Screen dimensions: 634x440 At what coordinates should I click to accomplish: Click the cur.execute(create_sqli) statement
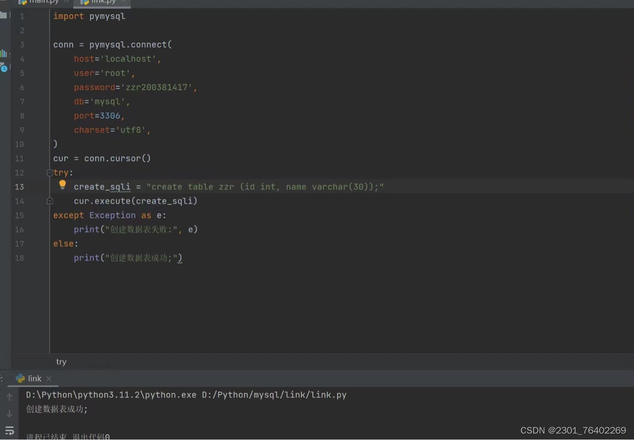[x=136, y=201]
